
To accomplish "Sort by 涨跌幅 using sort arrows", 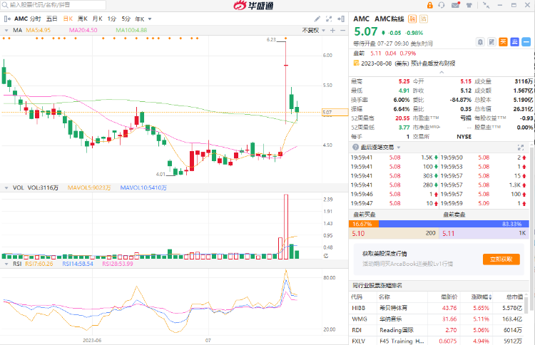I will pos(491,297).
